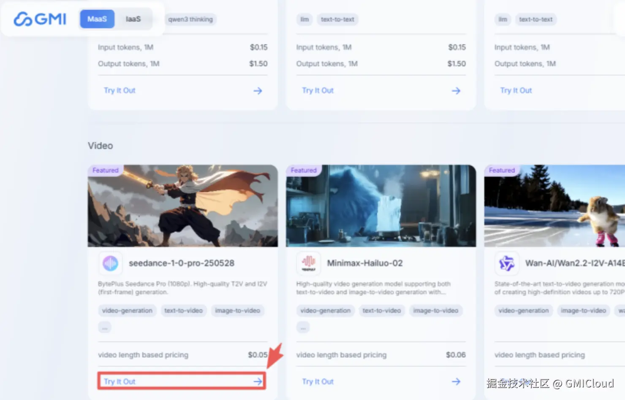Click the Minimax description starting "High-quality video generation"
The width and height of the screenshot is (625, 400).
pyautogui.click(x=373, y=288)
